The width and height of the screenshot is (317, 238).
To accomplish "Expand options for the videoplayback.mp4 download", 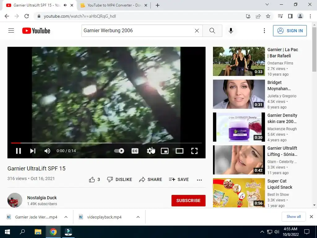I will click(x=138, y=217).
